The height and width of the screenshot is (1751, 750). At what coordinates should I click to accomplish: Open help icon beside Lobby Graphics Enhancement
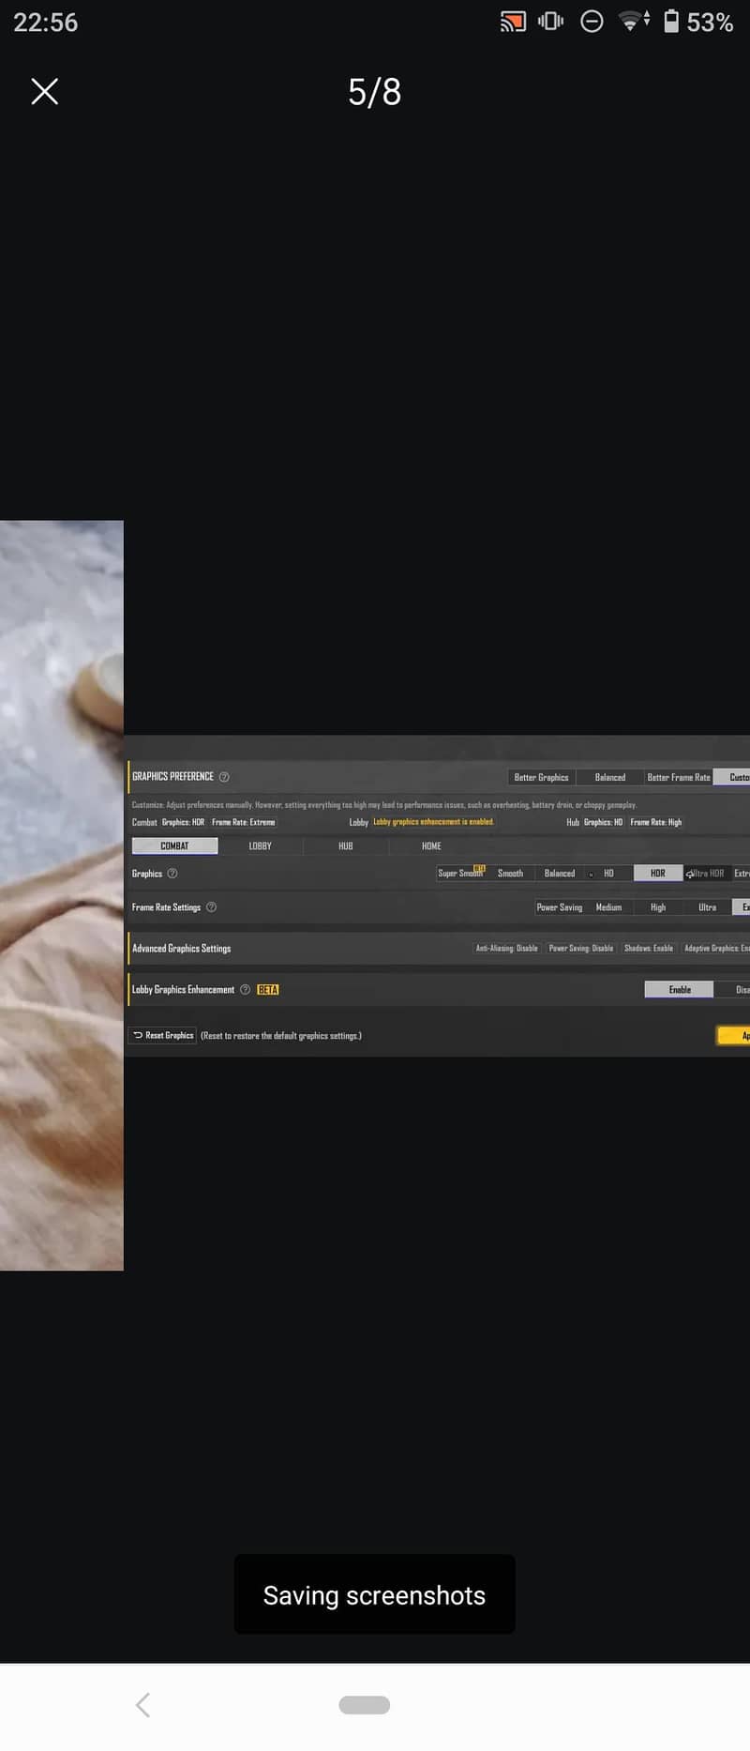tap(246, 990)
